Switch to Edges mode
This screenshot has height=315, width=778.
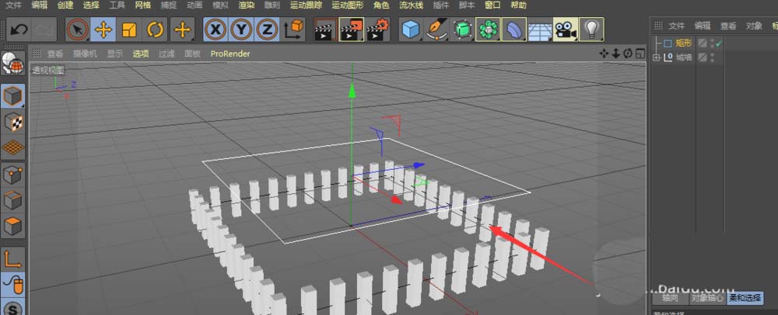click(x=13, y=201)
